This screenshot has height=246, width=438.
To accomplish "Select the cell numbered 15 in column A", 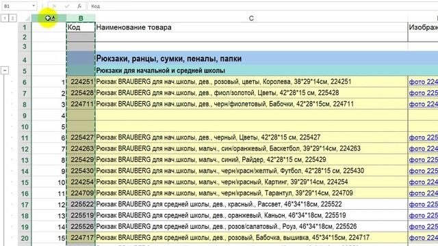I will click(x=49, y=238).
